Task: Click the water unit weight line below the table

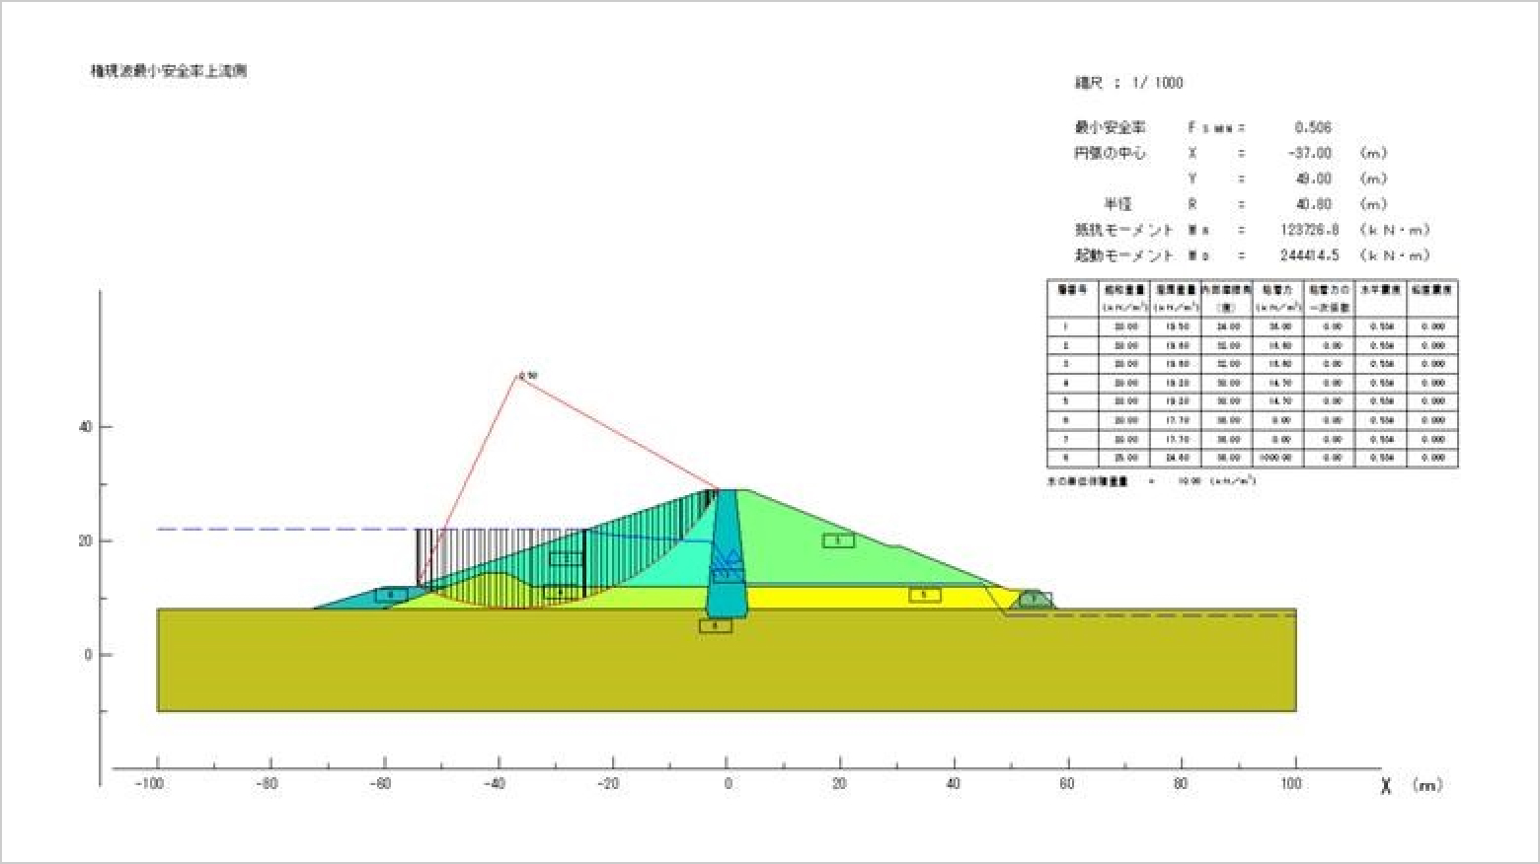Action: (x=1151, y=481)
